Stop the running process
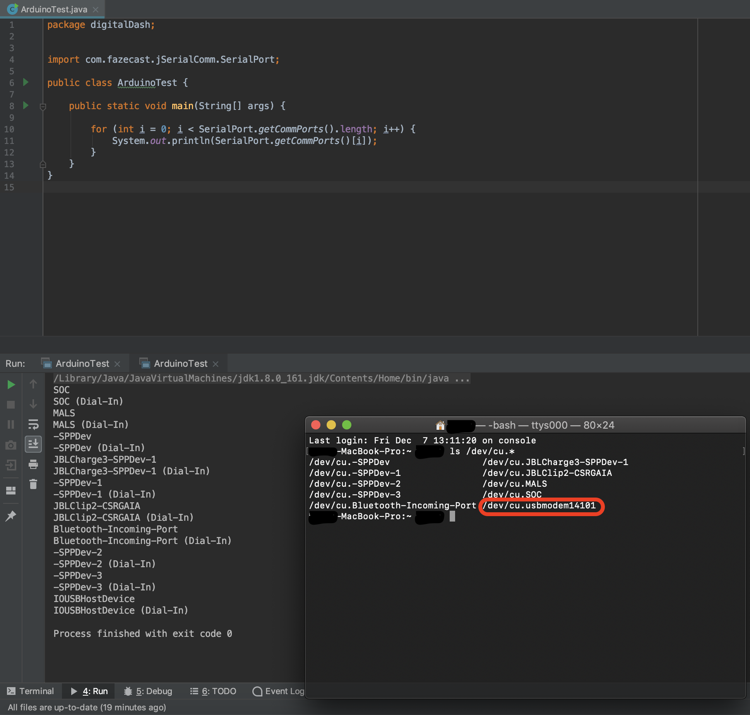The height and width of the screenshot is (715, 750). point(10,404)
